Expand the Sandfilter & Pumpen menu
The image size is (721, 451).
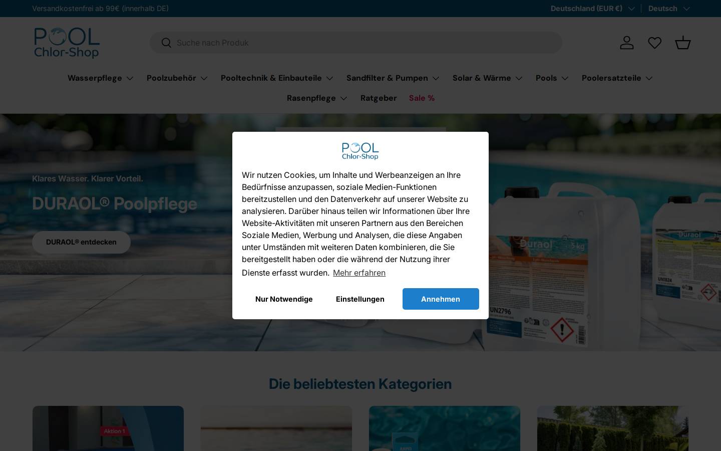pos(393,78)
